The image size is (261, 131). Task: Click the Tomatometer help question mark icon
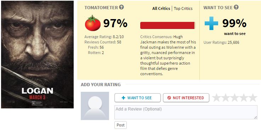pyautogui.click(x=121, y=7)
